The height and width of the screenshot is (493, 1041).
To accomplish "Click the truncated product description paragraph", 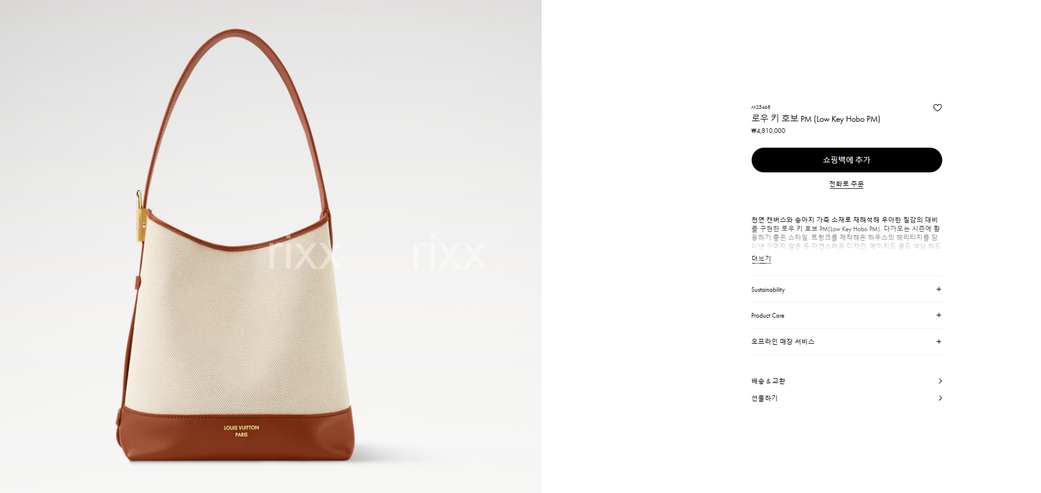I will click(x=846, y=233).
